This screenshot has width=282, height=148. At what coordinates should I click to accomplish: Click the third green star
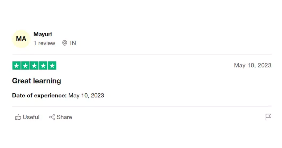[x=34, y=66]
